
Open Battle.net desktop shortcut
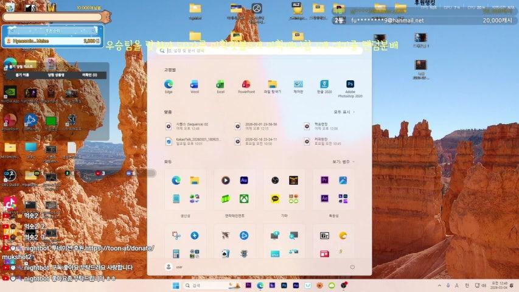[x=31, y=122]
